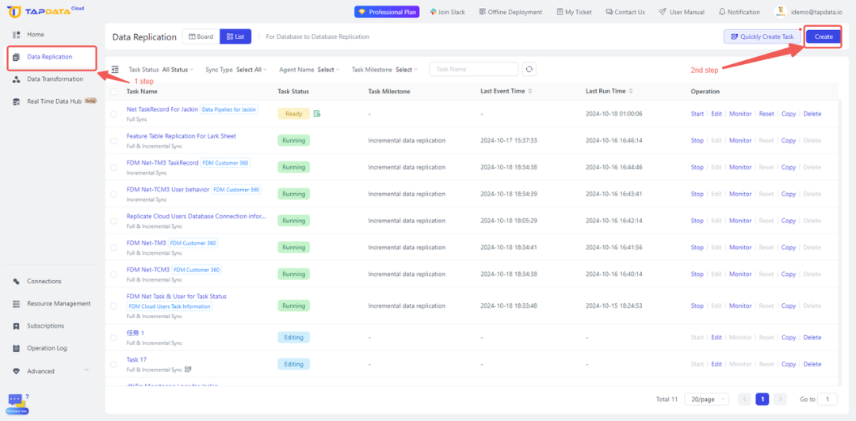Click Stop for Feature Table Replication task
Viewport: 856px width, 421px height.
(x=697, y=141)
